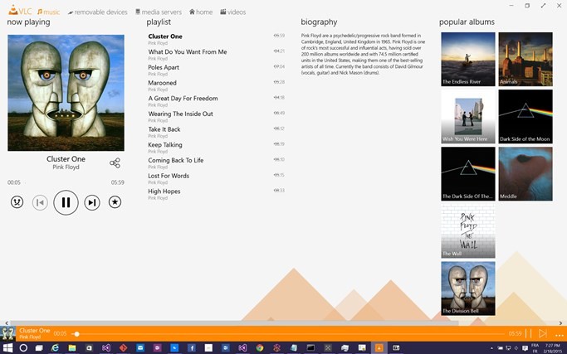Open The Division Bell album tile
The height and width of the screenshot is (354, 567).
468,289
